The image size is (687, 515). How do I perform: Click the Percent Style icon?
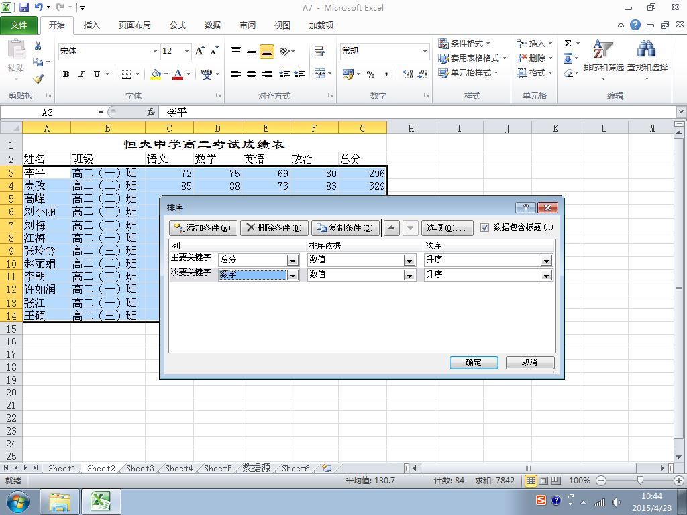click(370, 74)
